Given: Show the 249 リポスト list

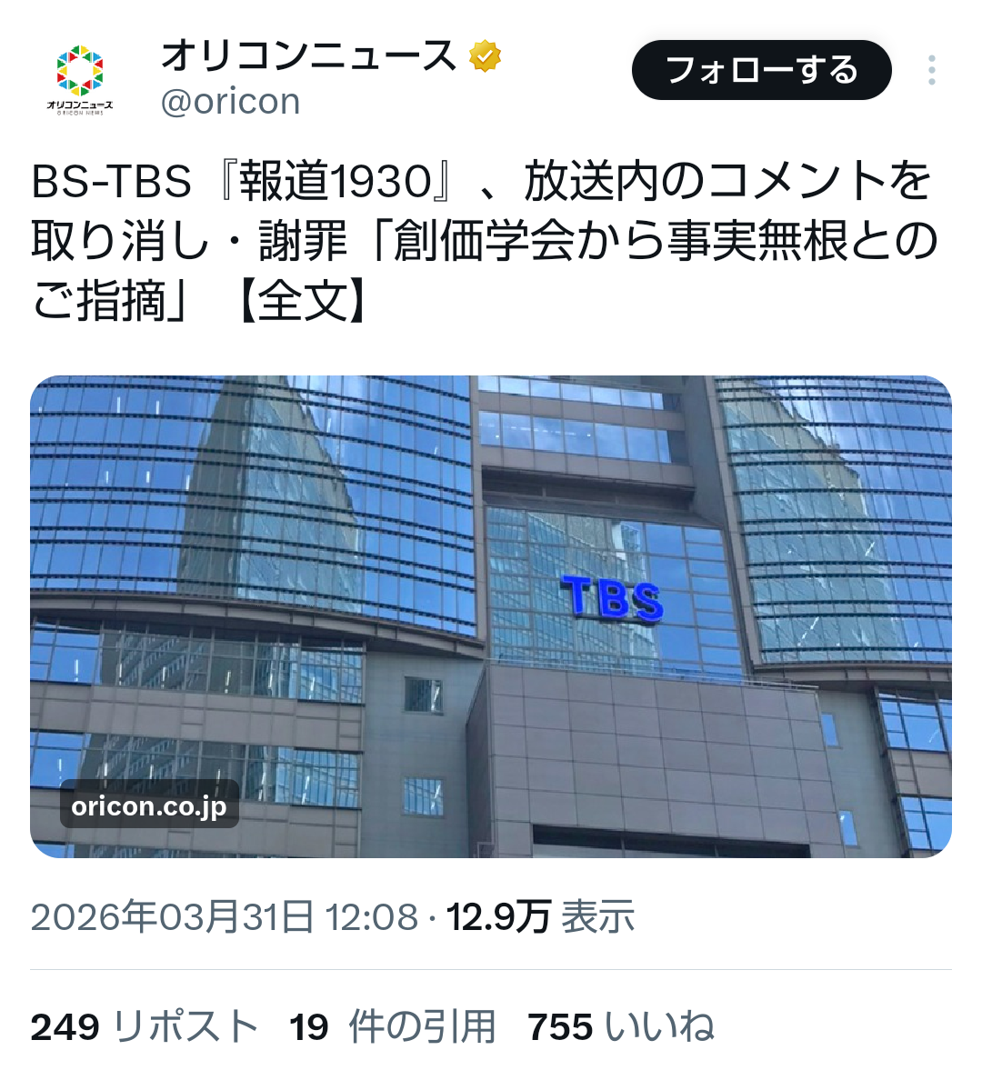Looking at the screenshot, I should click(145, 1026).
